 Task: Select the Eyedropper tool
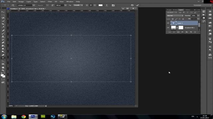coord(3,27)
